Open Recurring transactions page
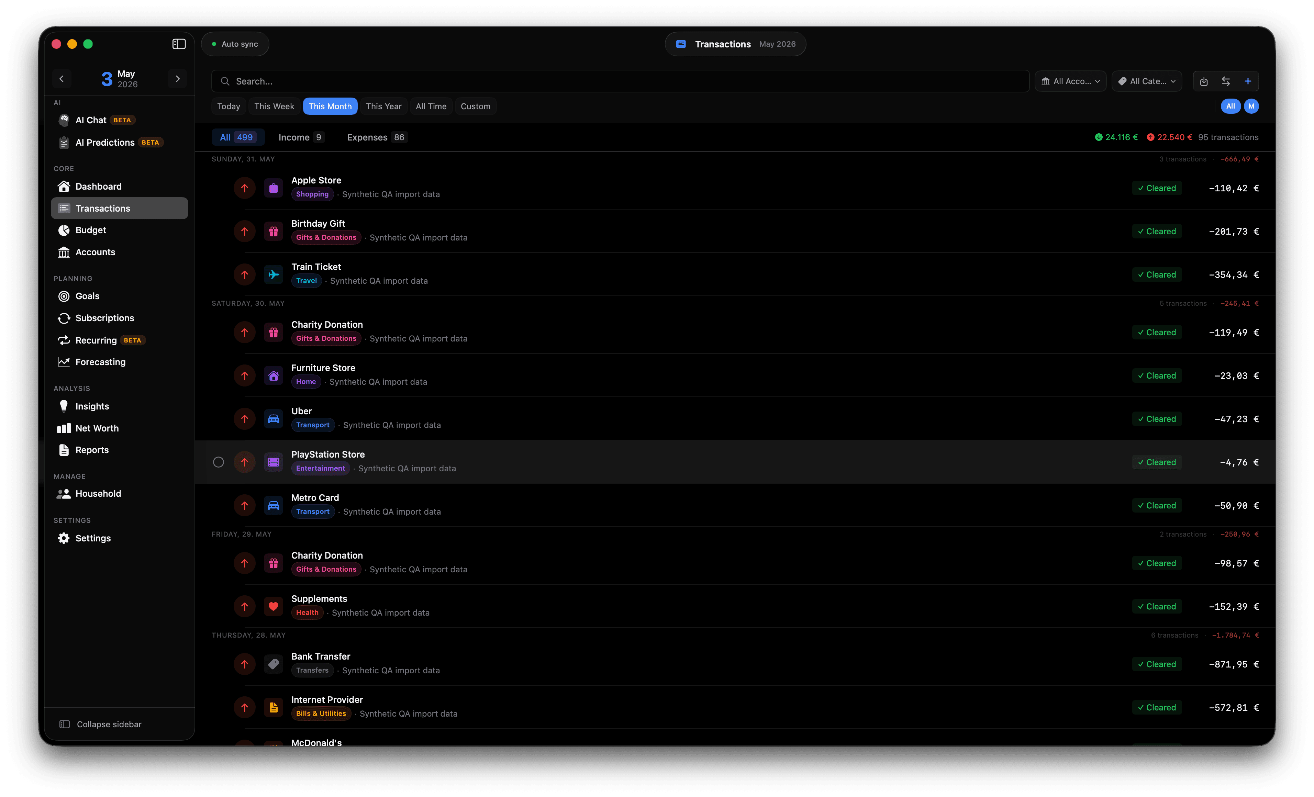This screenshot has height=797, width=1314. point(120,340)
